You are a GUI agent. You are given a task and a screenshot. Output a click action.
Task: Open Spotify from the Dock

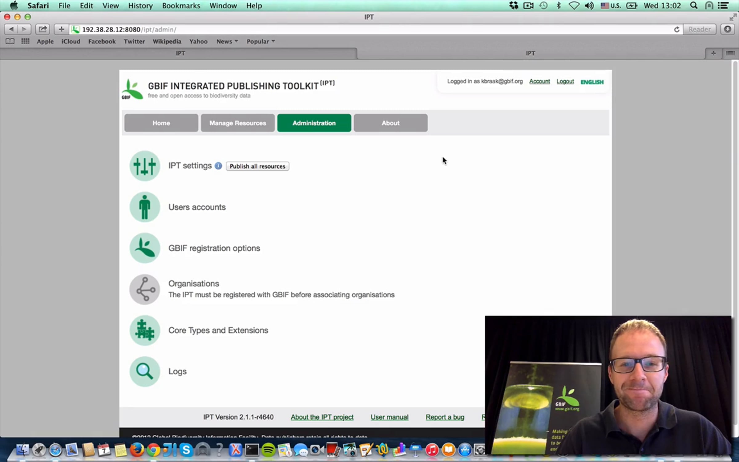coord(268,450)
